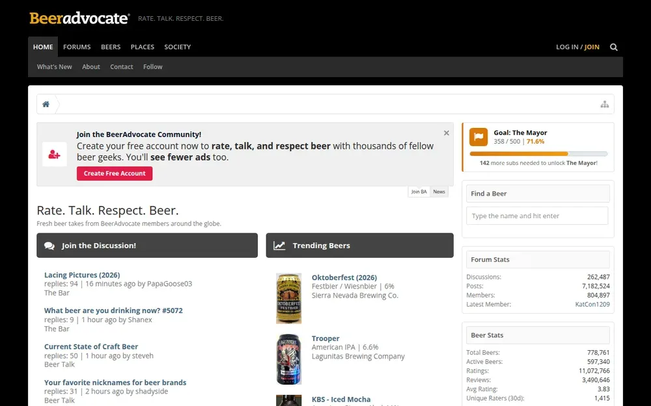Open Your favorite nicknames for beer brands

(115, 383)
